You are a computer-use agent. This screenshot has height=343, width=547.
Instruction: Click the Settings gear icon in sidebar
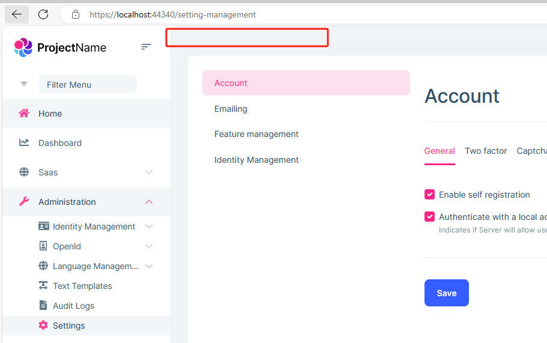(x=43, y=326)
